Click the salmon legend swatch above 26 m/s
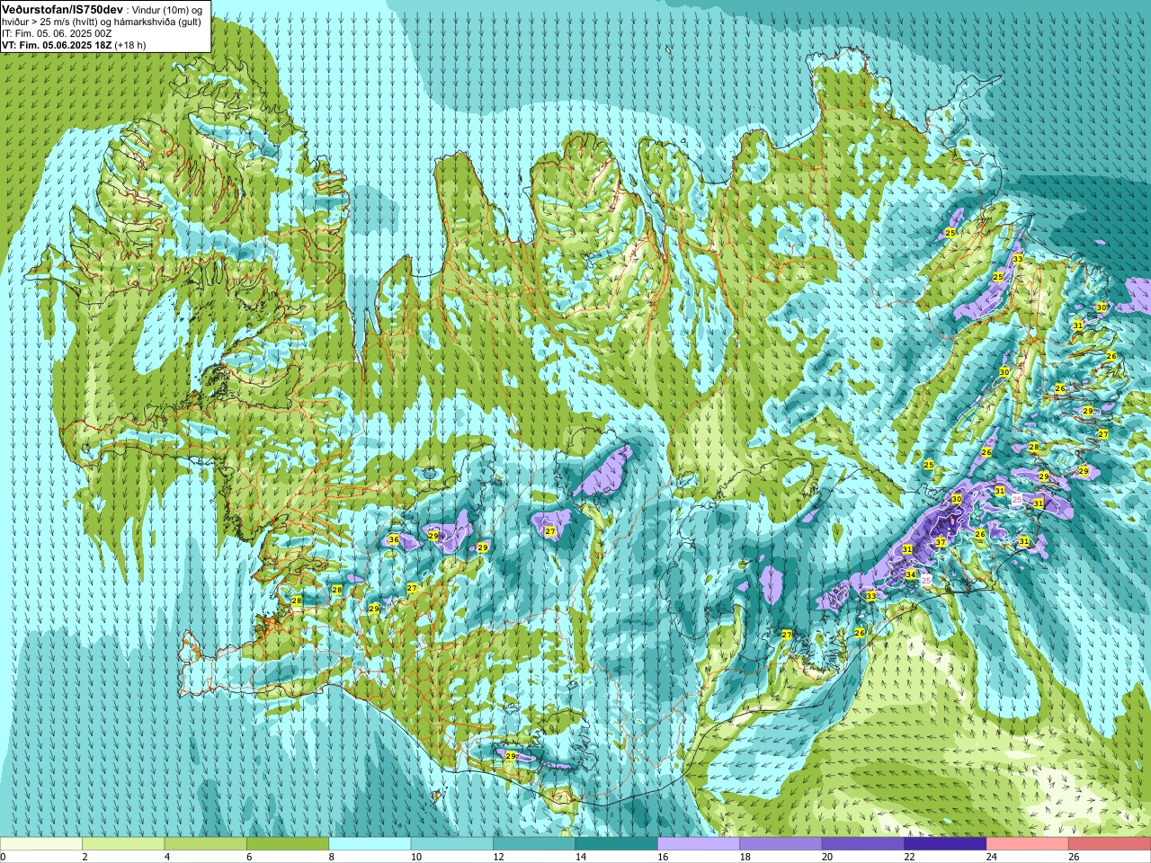Viewport: 1151px width, 863px height. pyautogui.click(x=1110, y=844)
